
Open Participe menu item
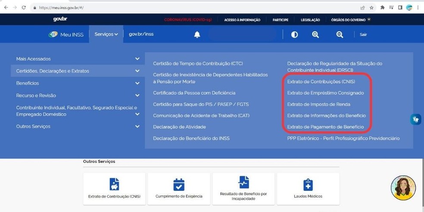coord(281,20)
